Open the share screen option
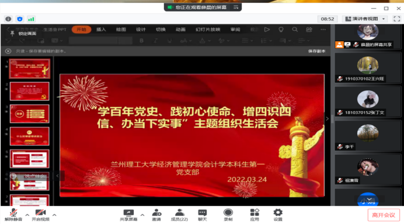The width and height of the screenshot is (404, 224). point(128,215)
